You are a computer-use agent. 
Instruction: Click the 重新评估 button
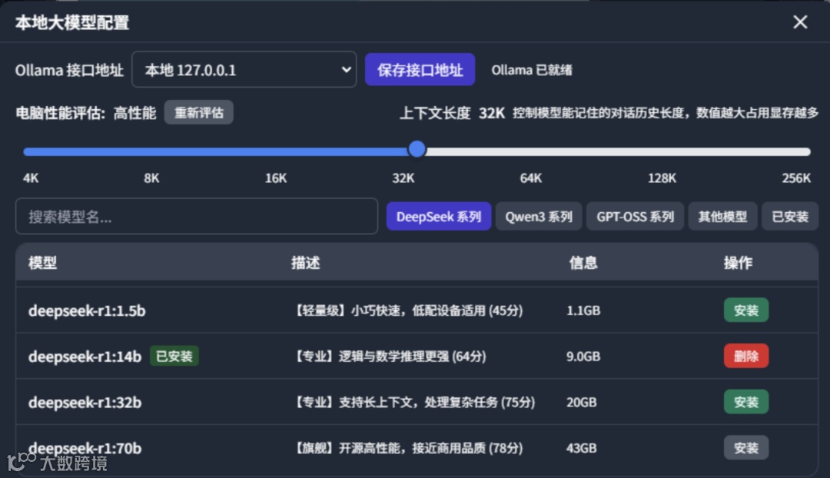coord(198,112)
